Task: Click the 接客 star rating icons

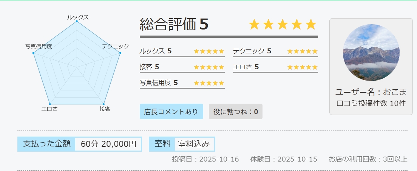Action: (x=209, y=67)
